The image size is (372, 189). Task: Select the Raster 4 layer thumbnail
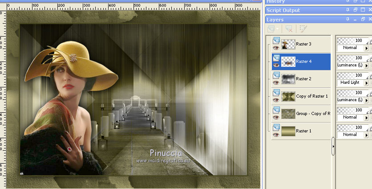[288, 62]
